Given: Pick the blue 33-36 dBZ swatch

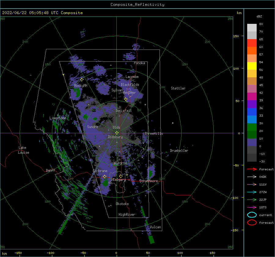Looking at the screenshot, I should click(x=252, y=112).
